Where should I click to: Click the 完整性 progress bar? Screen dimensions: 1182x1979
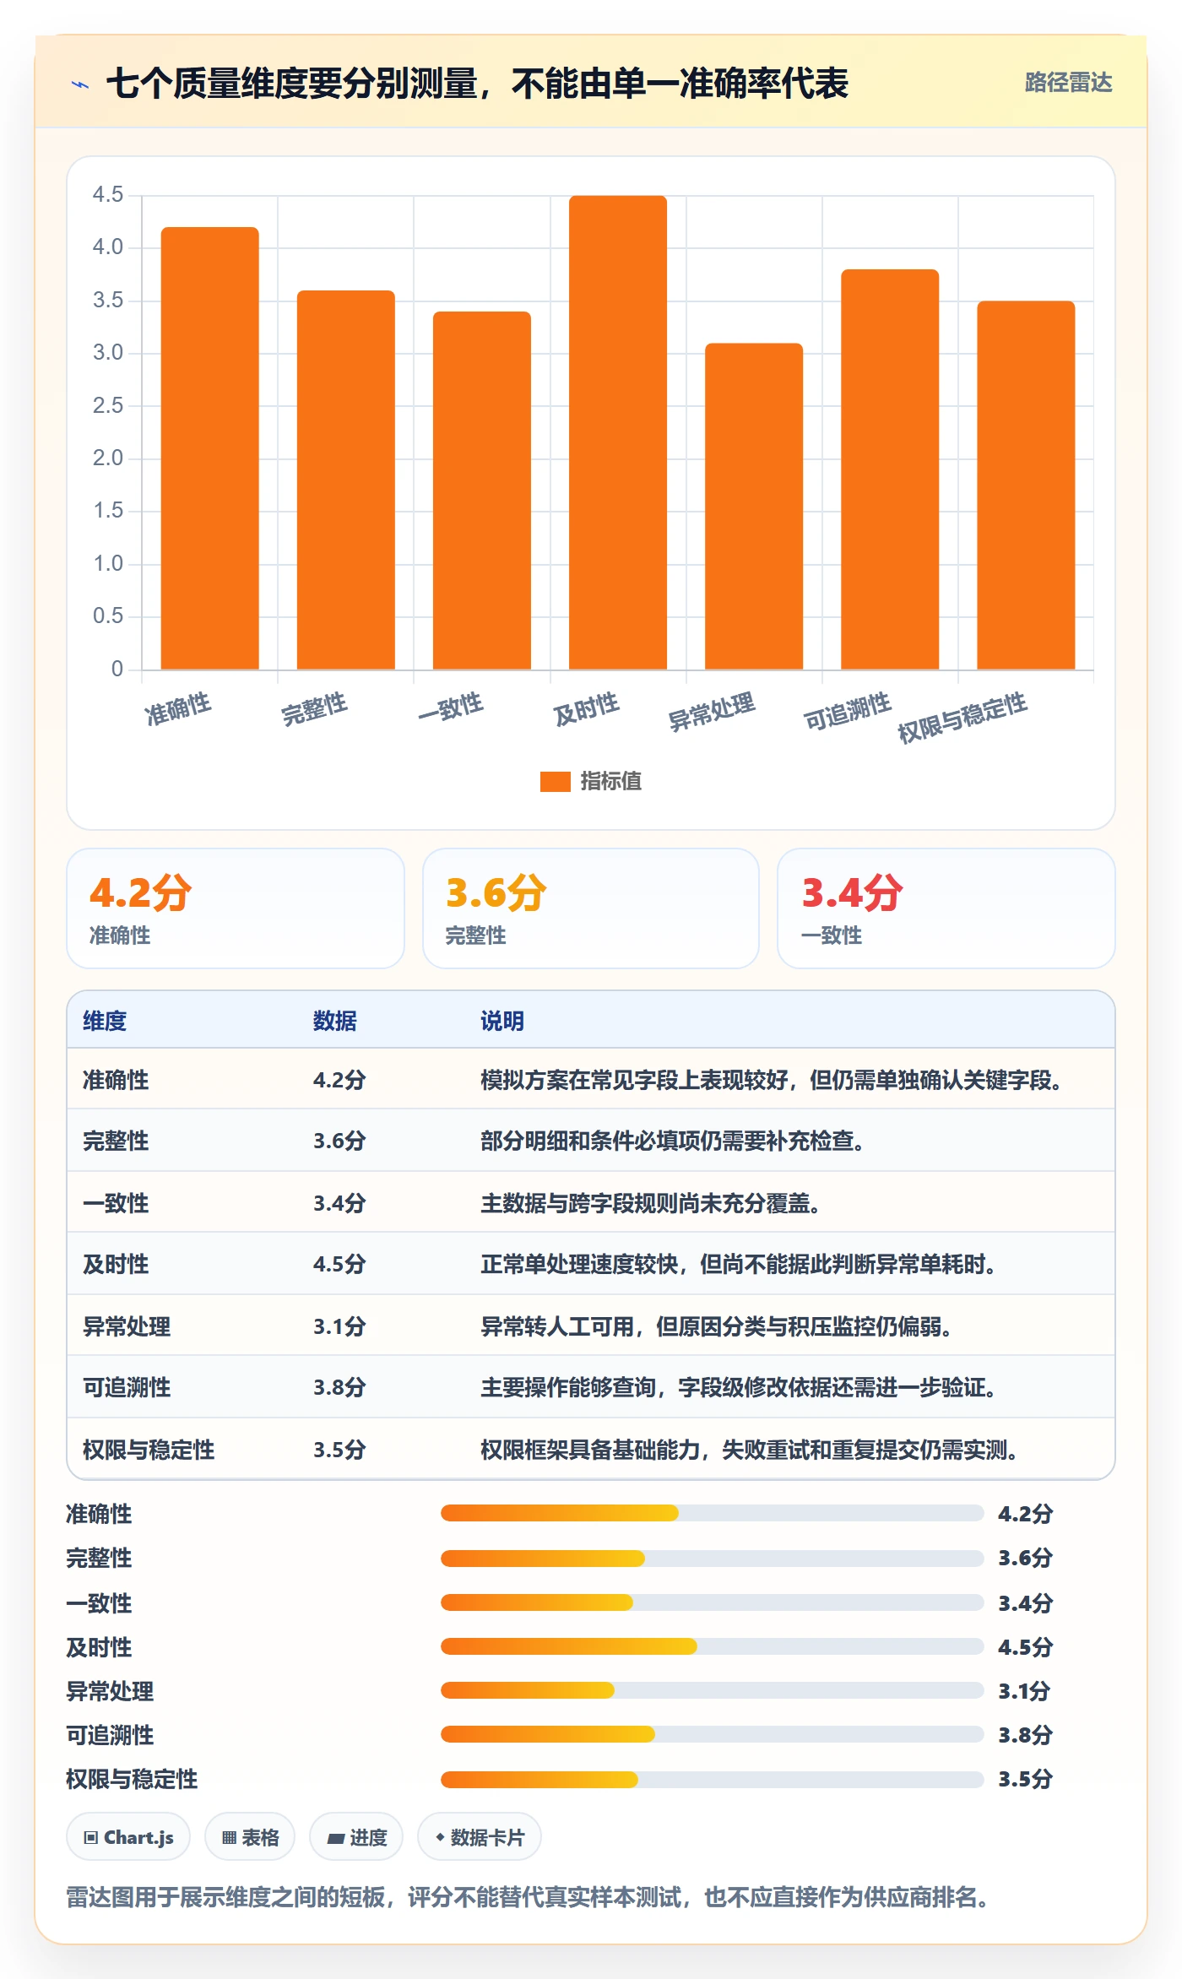point(712,1558)
